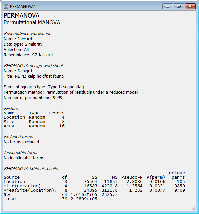Click the 'Selection: All' line
Viewport: 199px width, 214px height.
(x=16, y=49)
